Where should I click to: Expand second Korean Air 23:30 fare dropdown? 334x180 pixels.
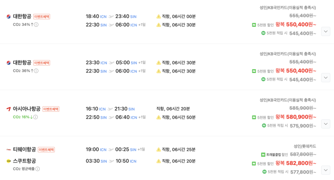click(326, 77)
